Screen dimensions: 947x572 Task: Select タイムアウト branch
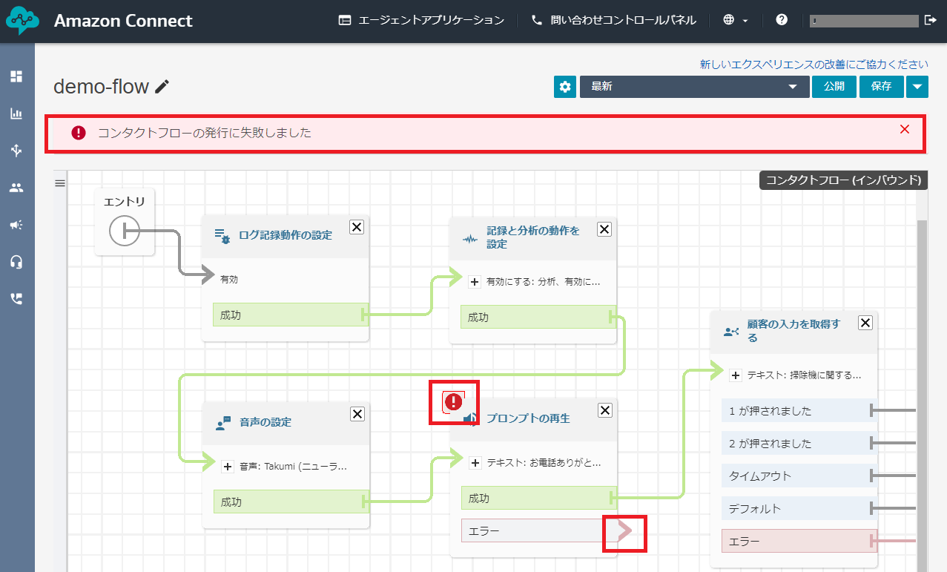799,476
